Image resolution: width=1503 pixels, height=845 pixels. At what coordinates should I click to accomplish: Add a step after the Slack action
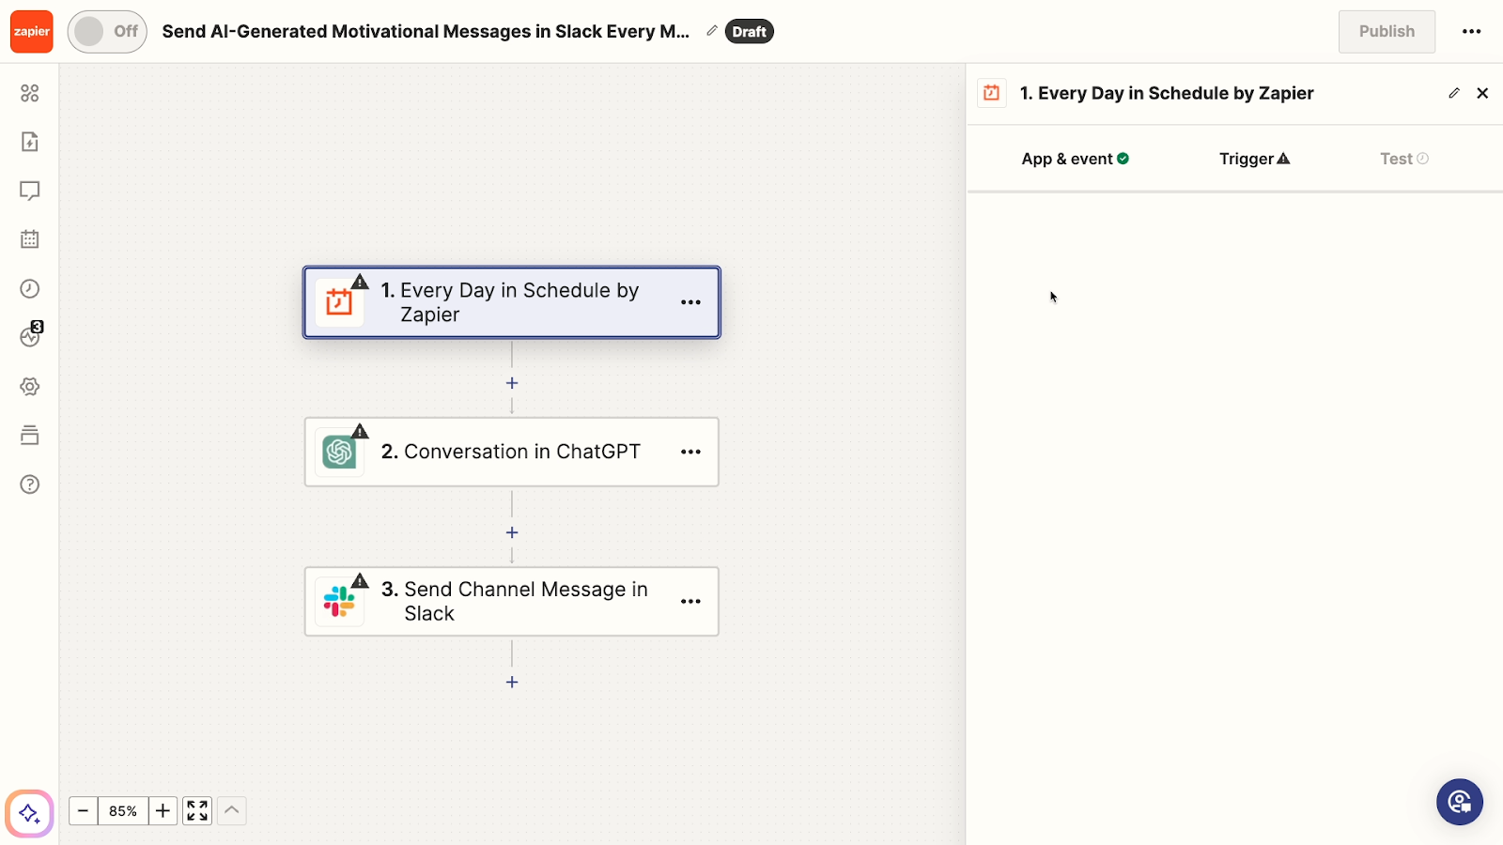point(512,682)
